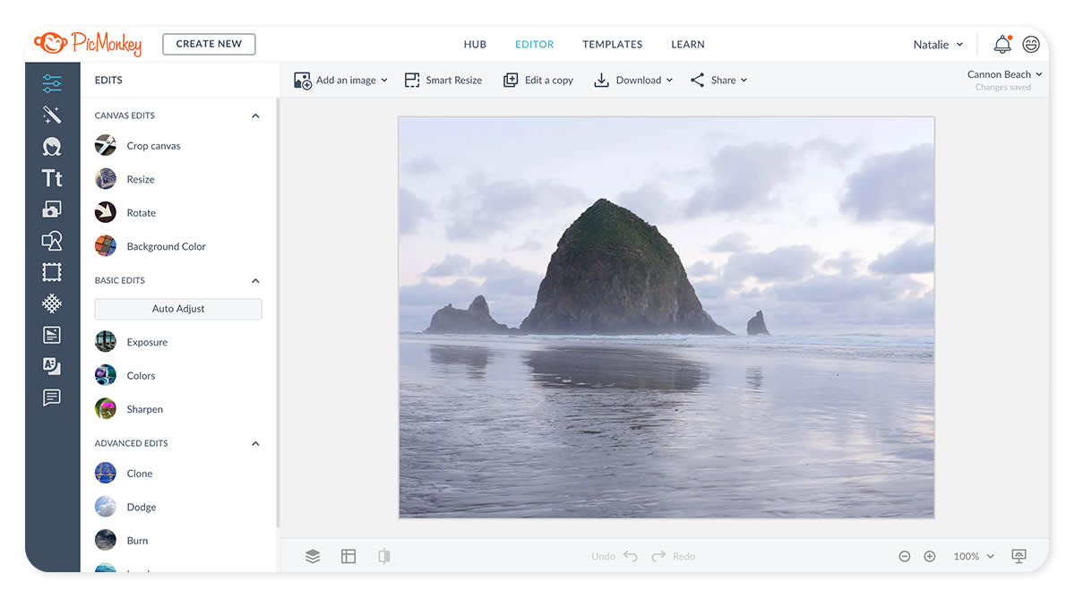
Task: Select the Clone tool
Action: tap(124, 474)
